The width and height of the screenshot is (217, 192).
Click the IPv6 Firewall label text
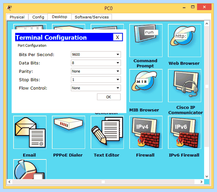coord(184,155)
